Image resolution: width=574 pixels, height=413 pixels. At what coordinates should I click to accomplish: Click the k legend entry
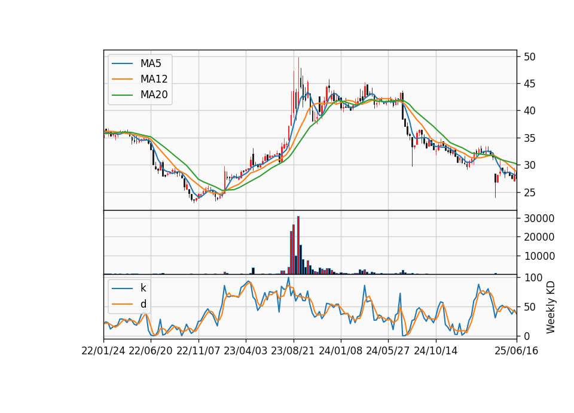143,288
